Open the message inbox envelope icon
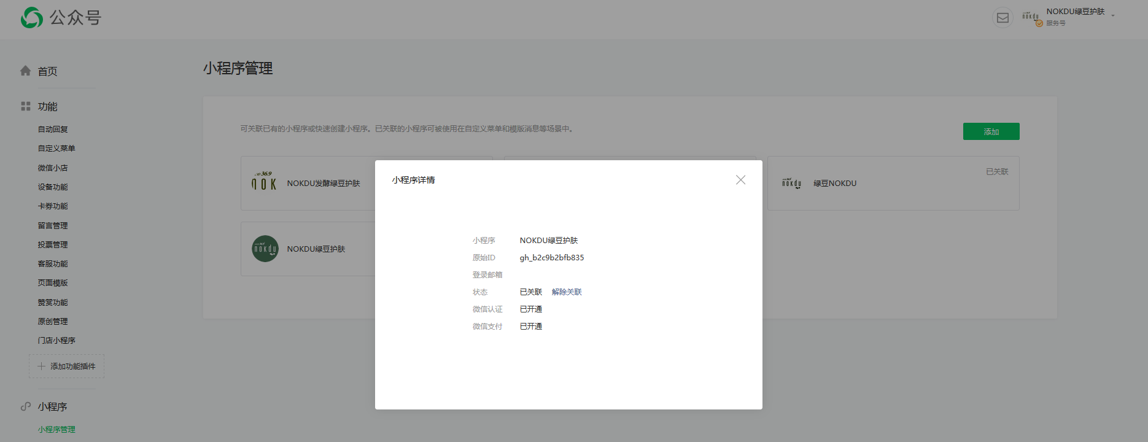 pyautogui.click(x=1003, y=18)
